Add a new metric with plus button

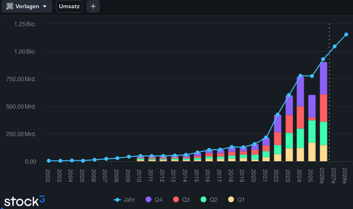[93, 6]
